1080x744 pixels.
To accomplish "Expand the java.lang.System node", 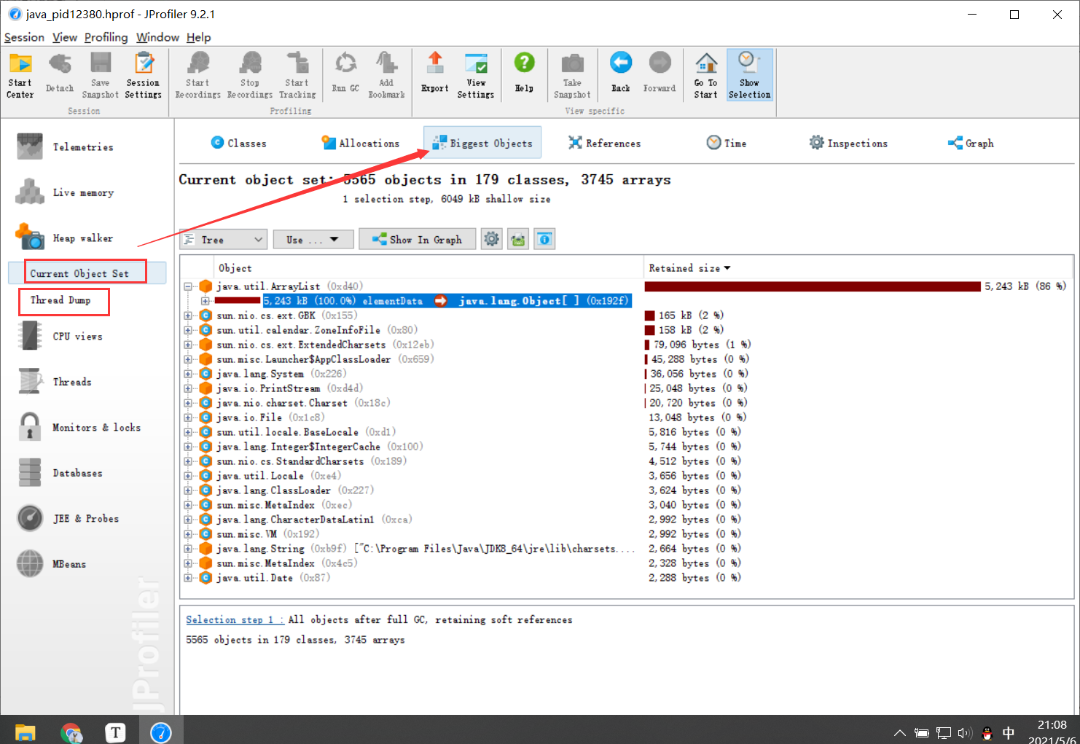I will [188, 374].
